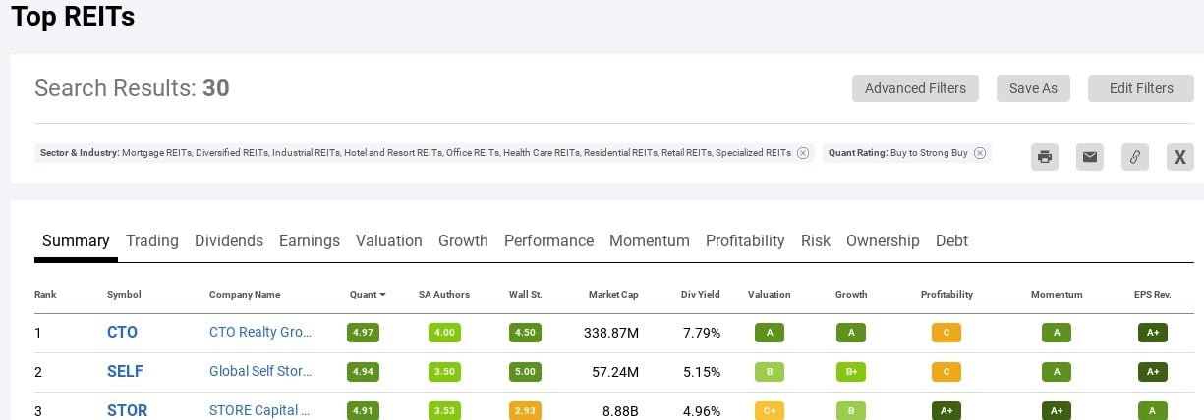Remove the Quant Rating filter chip
This screenshot has height=420, width=1204.
click(x=980, y=153)
